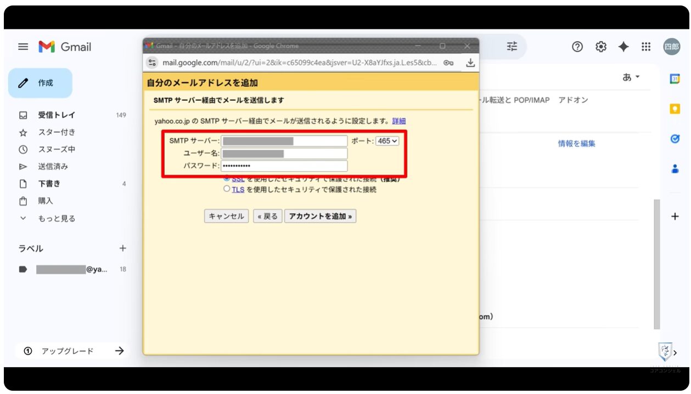Open Google Calendar in the side panel

675,79
